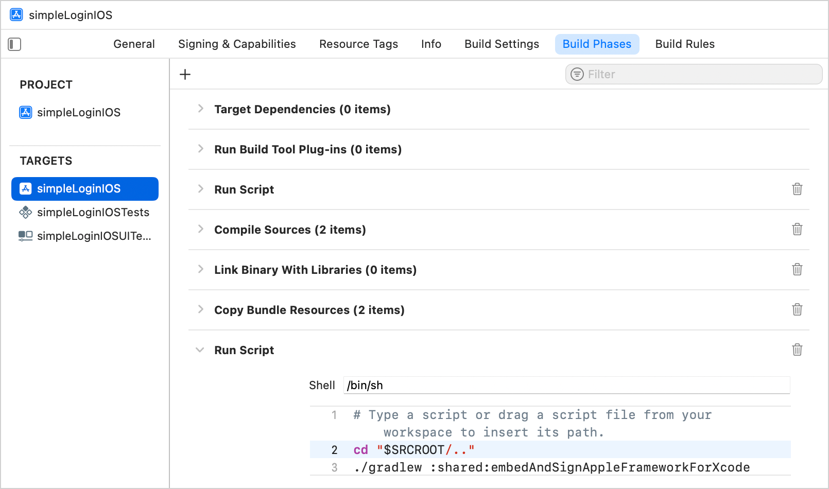Delete the first Run Script phase
The image size is (829, 489).
coord(797,189)
